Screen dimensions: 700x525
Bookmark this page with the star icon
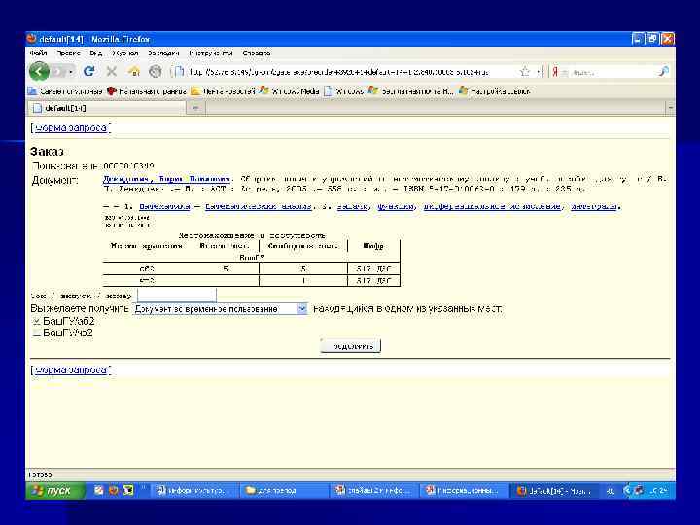525,71
